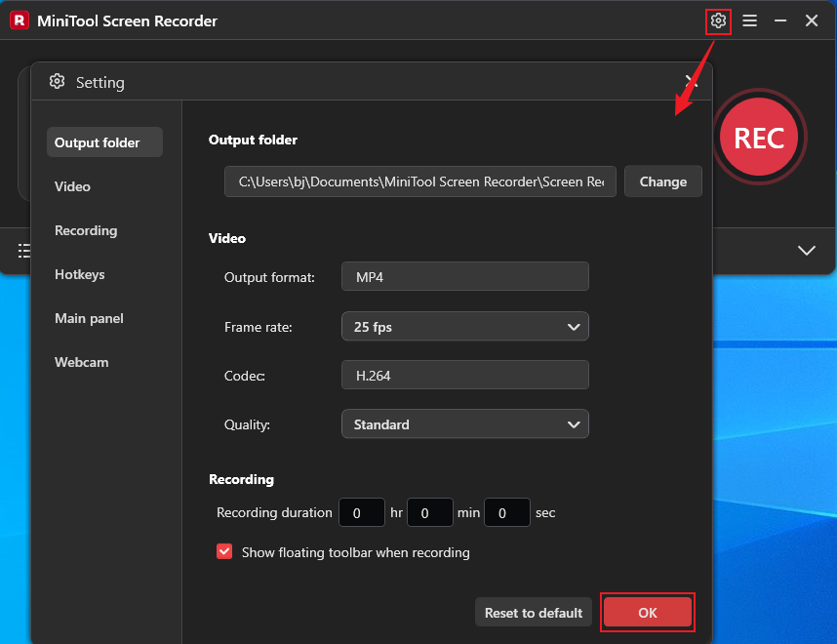Switch to the Video settings section

72,186
